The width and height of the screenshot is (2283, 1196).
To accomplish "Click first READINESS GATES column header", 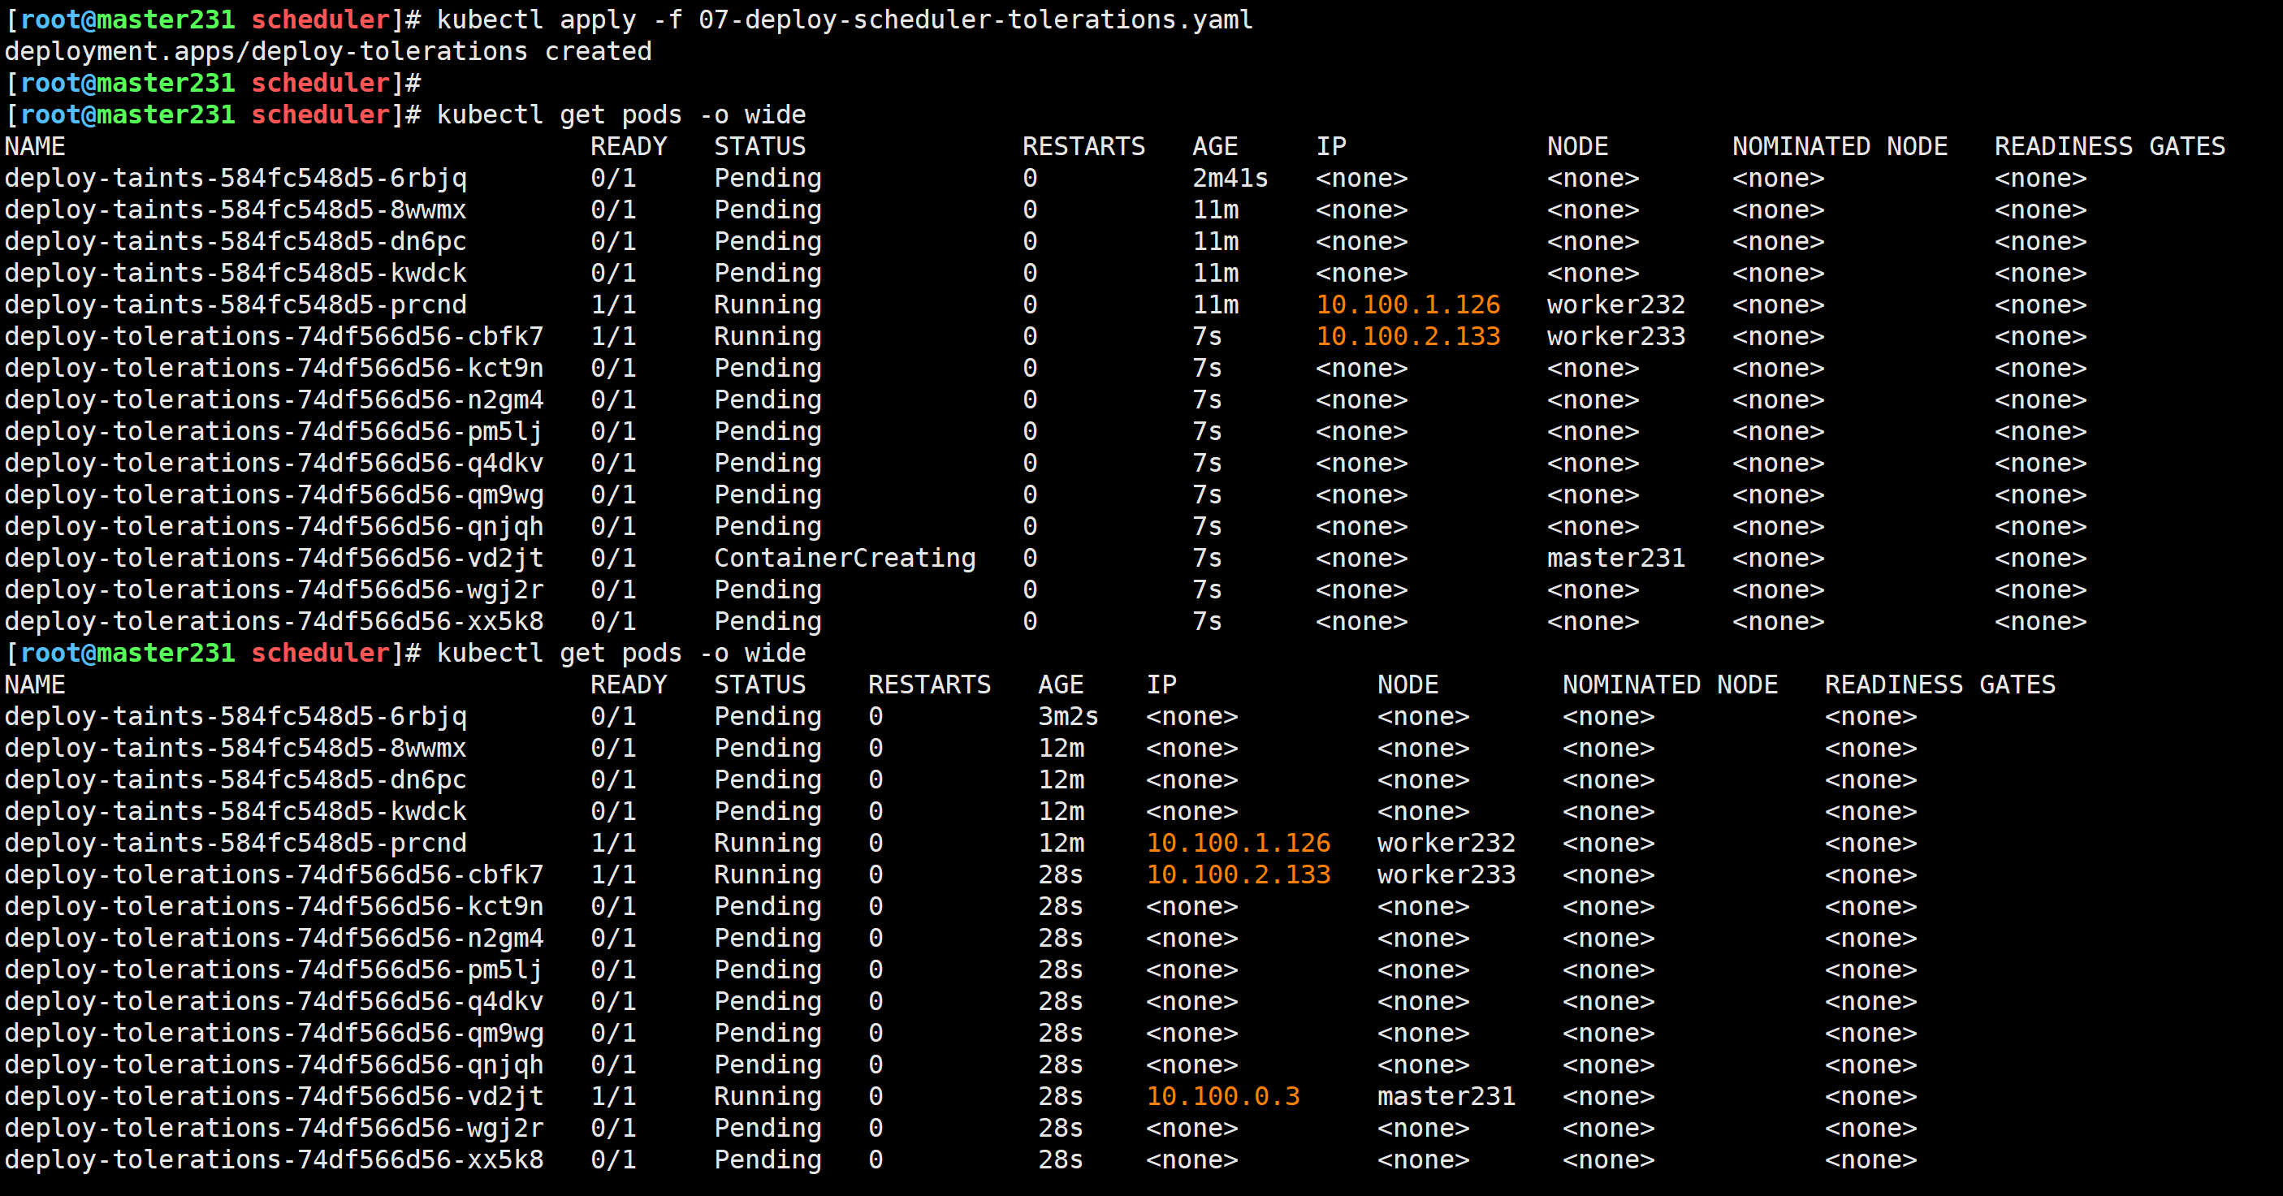I will tap(2109, 146).
